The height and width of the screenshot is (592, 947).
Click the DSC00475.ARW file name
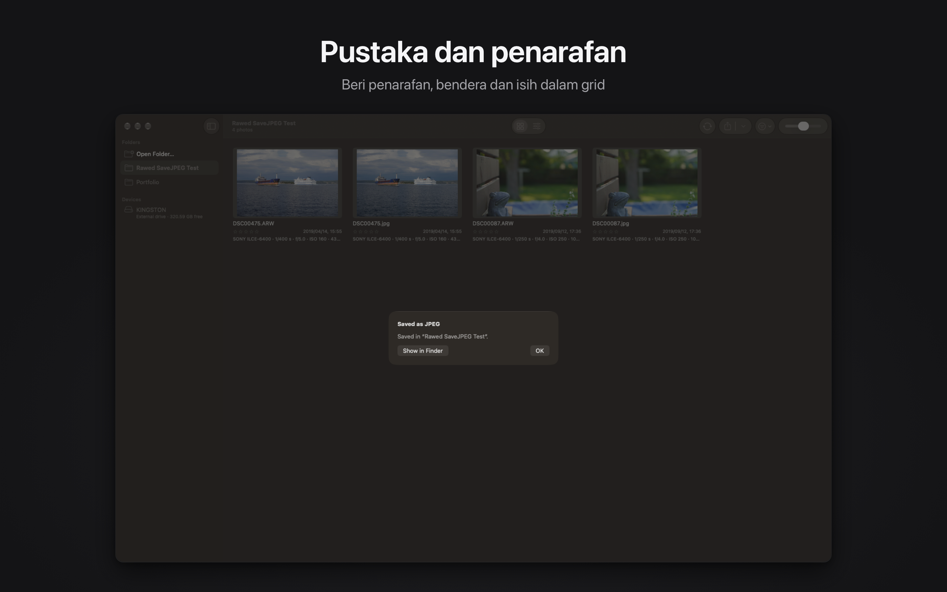[253, 224]
